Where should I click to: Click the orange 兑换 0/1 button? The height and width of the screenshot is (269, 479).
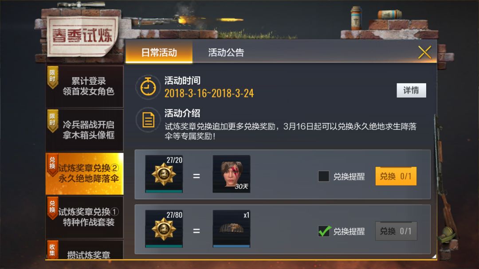click(x=396, y=176)
